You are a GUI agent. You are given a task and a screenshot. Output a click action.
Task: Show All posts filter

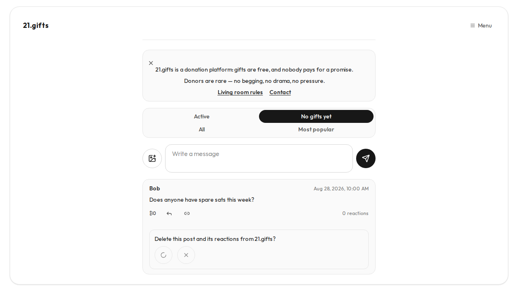click(x=202, y=129)
